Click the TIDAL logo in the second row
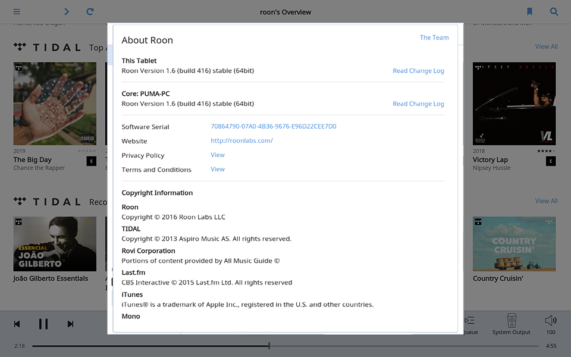571x357 pixels. [x=47, y=202]
